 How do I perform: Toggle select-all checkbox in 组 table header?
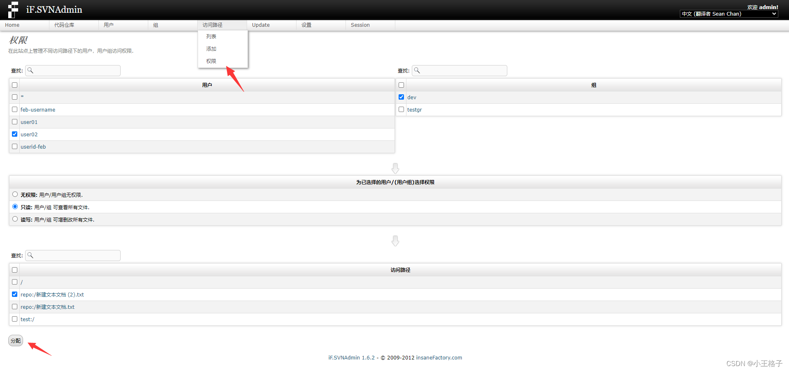click(402, 85)
